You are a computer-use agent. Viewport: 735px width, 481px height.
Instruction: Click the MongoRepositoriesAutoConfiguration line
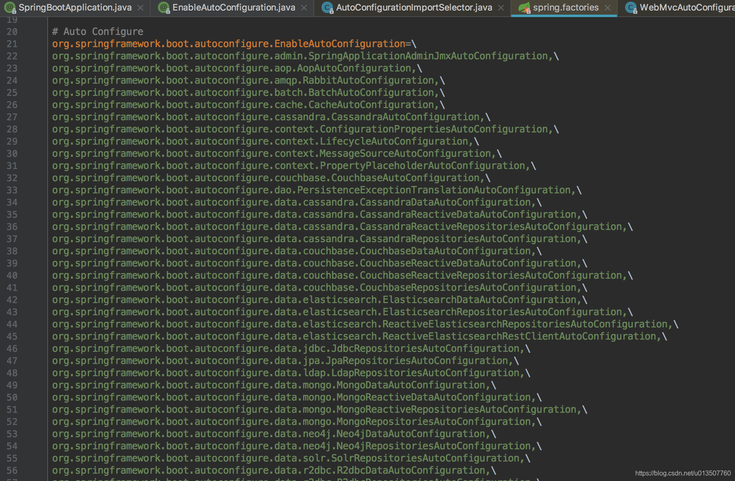pos(297,422)
